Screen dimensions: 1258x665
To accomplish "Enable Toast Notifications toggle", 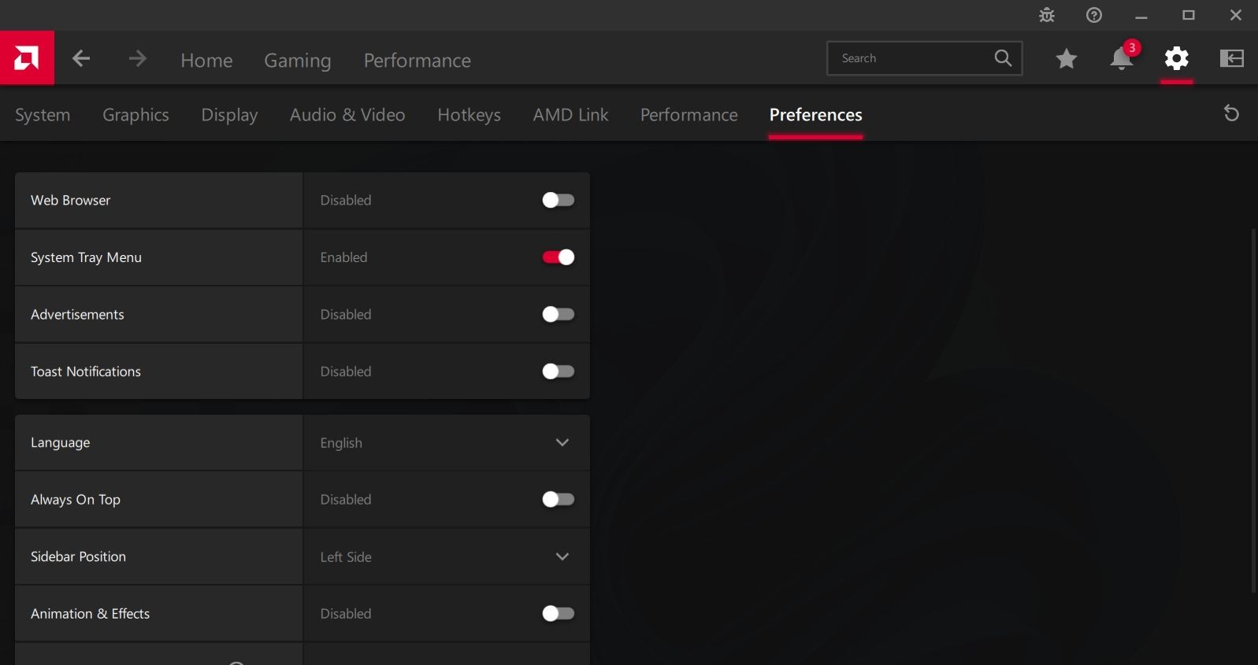I will [558, 371].
